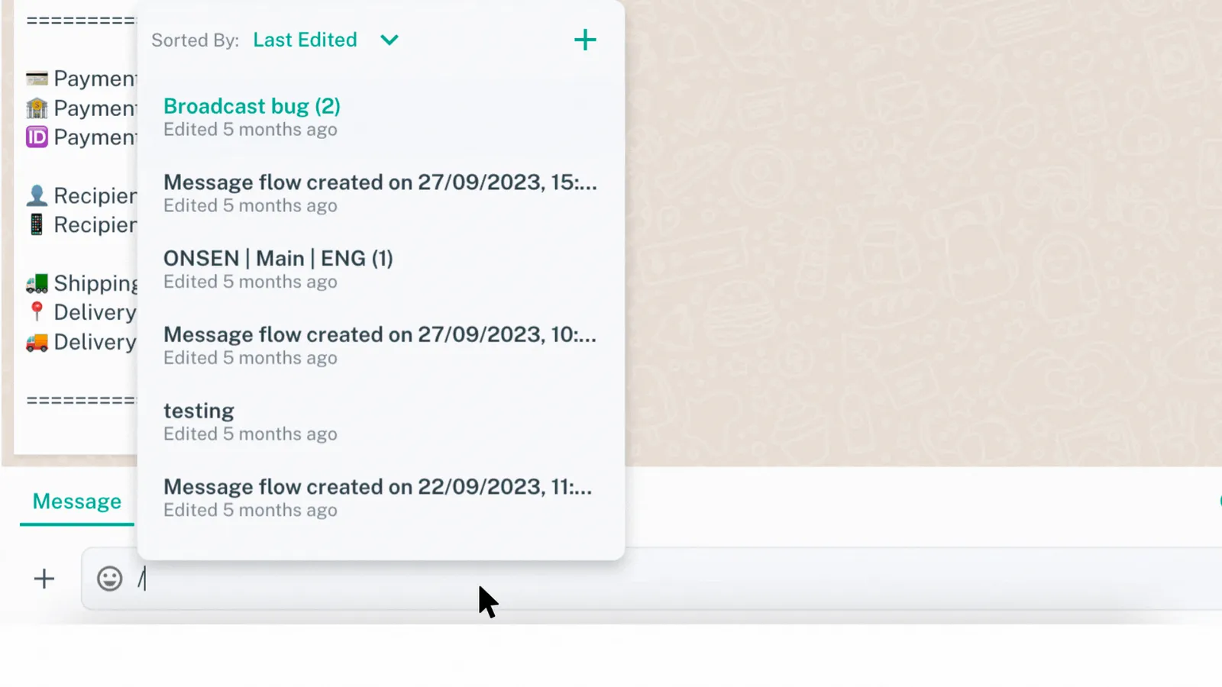
Task: Choose Message flow created 27/09/2023, 15:...
Action: [380, 183]
